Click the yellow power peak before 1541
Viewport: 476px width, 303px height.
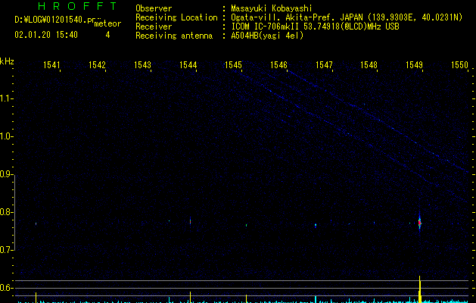[x=36, y=297]
